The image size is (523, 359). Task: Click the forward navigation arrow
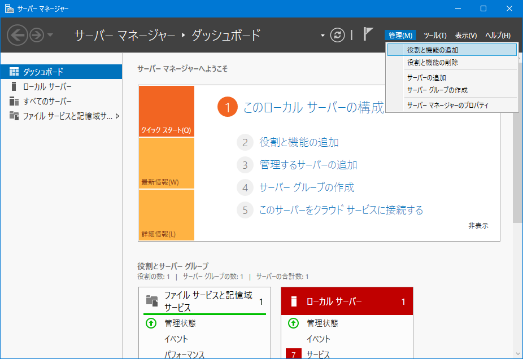[37, 35]
